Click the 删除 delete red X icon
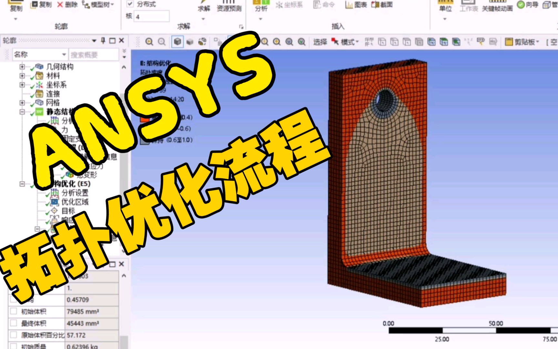Image resolution: width=558 pixels, height=349 pixels. click(60, 5)
